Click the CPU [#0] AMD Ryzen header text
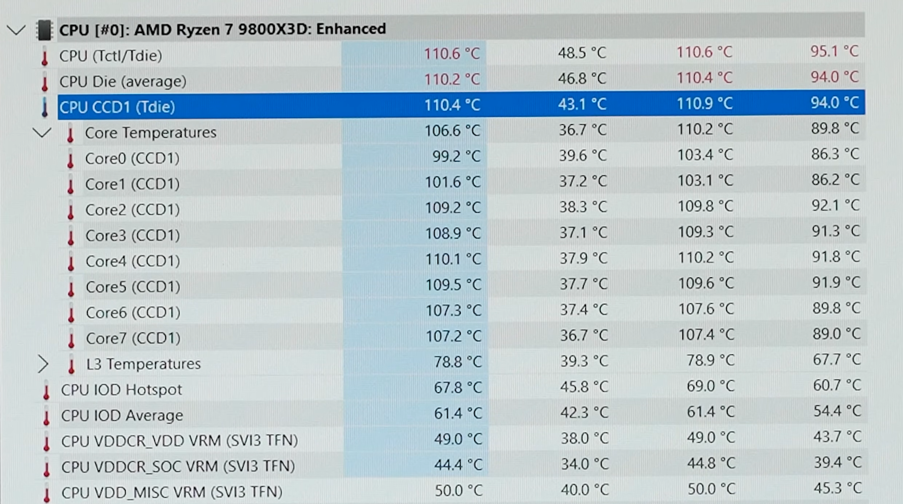Viewport: 903px width, 504px height. click(x=222, y=29)
